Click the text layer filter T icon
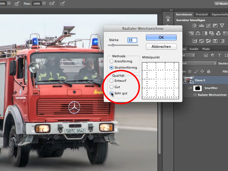 pos(219,55)
